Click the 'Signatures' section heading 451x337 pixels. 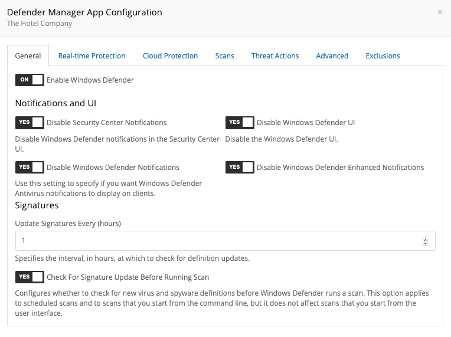(x=37, y=205)
